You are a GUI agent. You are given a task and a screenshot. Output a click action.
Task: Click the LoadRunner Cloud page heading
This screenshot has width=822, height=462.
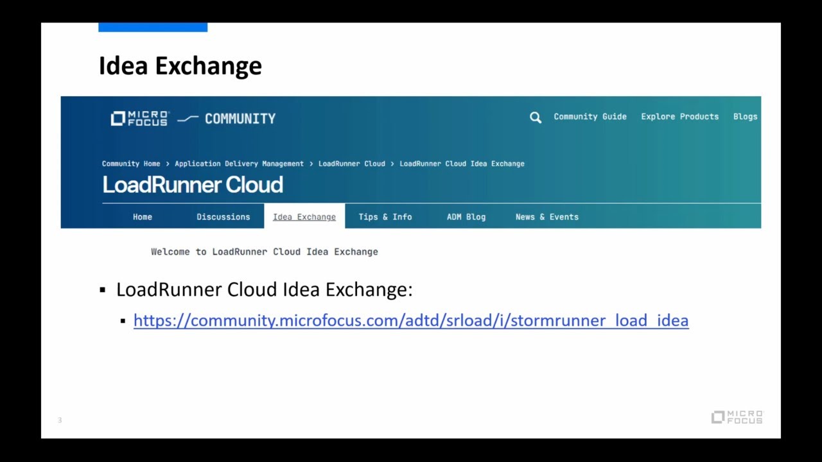click(x=193, y=185)
